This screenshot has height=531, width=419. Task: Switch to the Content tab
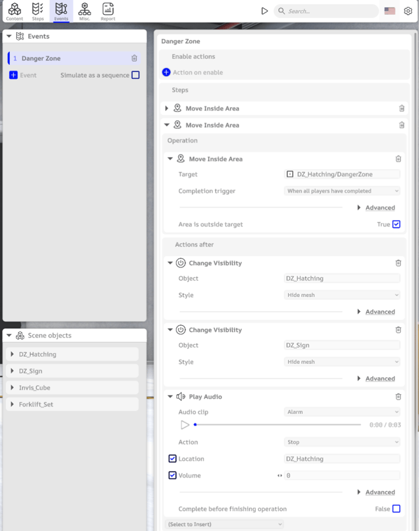coord(14,11)
